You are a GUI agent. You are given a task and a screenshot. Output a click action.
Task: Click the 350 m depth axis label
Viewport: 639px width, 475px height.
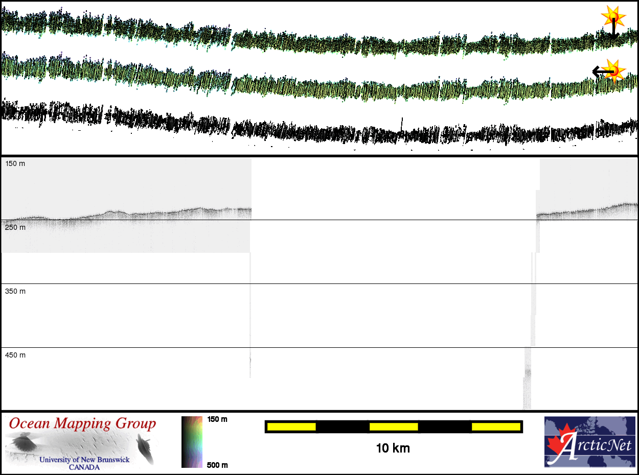15,291
